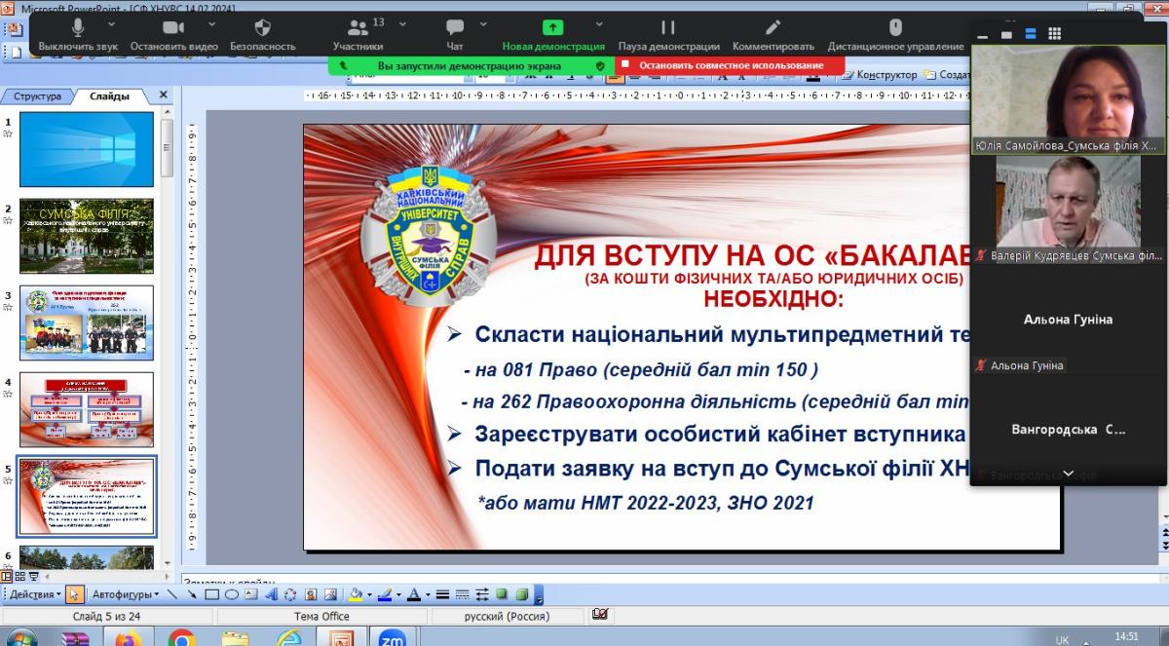Click spell check icon in status bar

(x=600, y=615)
